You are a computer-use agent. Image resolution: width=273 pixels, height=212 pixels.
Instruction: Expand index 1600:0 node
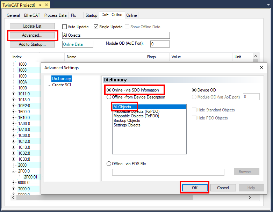click(x=13, y=112)
